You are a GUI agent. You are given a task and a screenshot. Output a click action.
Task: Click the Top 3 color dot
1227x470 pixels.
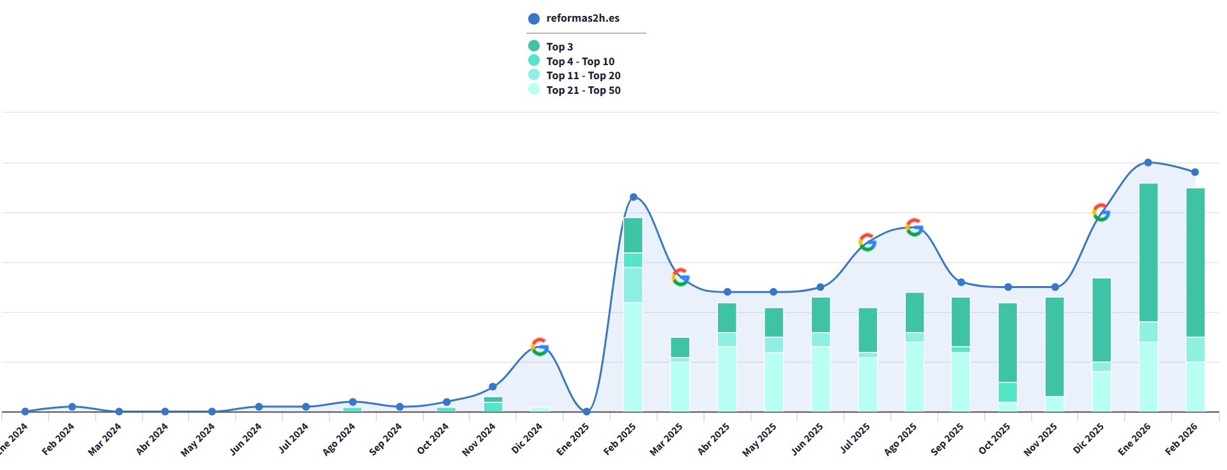534,46
